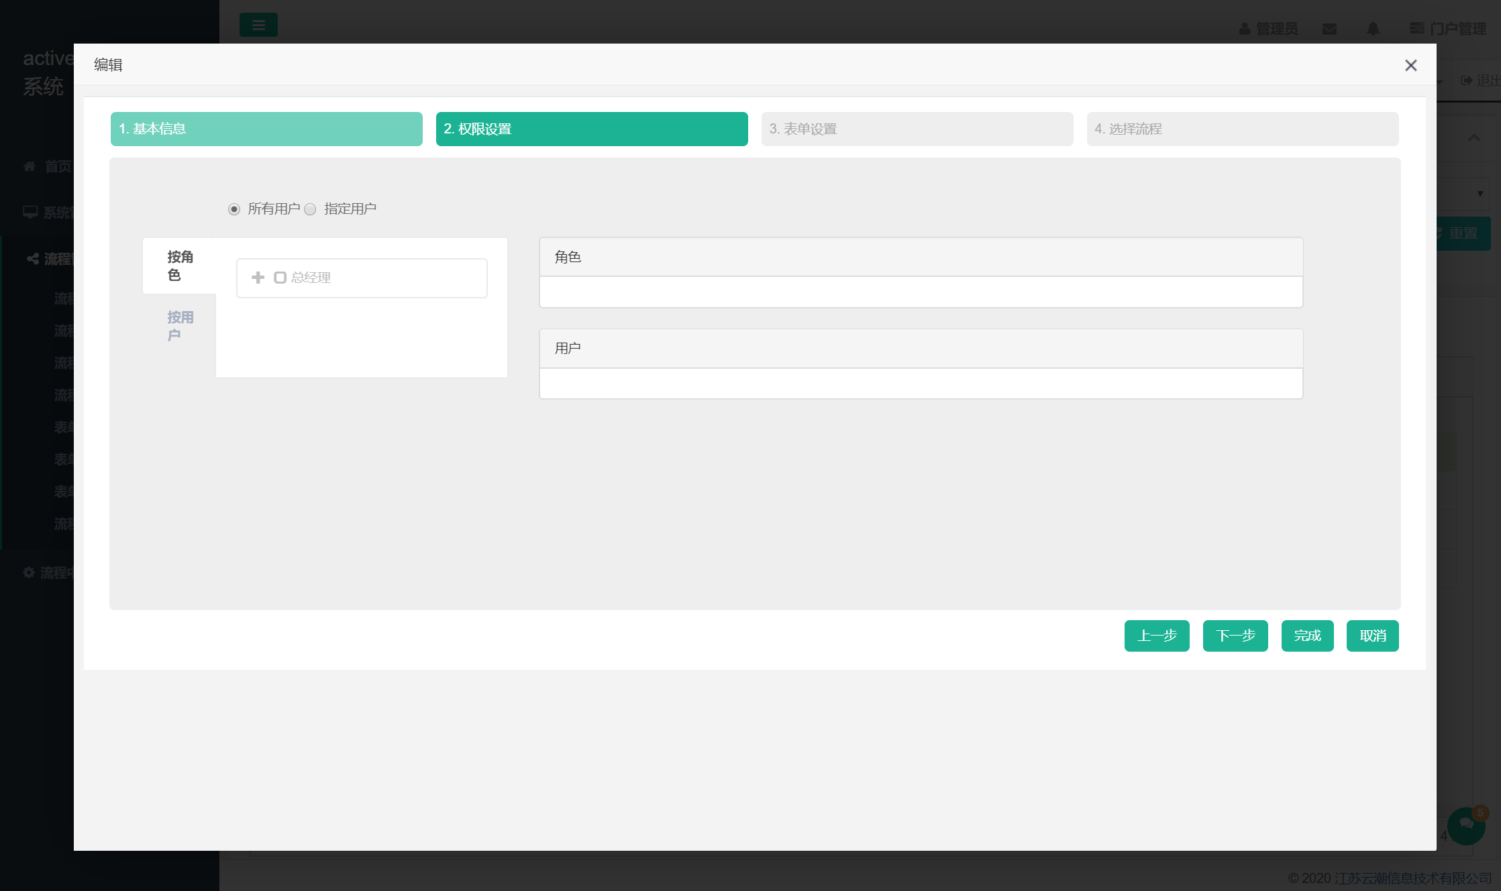Click the 门户管理 menu icon
The height and width of the screenshot is (891, 1501).
click(x=1417, y=28)
